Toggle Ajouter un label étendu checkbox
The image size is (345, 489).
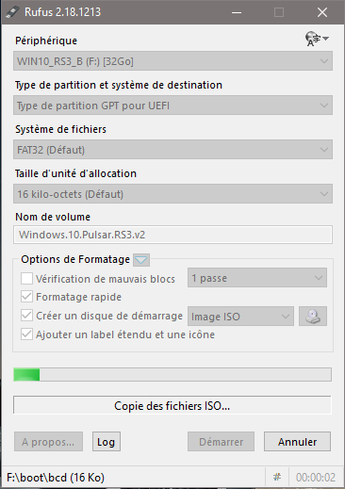(26, 334)
